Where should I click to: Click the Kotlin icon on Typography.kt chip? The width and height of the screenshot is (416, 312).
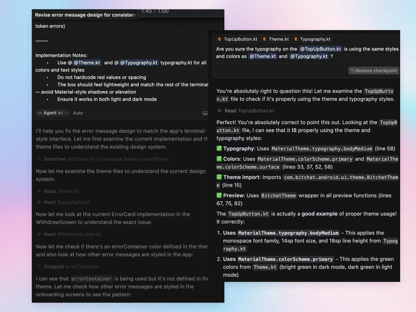296,39
